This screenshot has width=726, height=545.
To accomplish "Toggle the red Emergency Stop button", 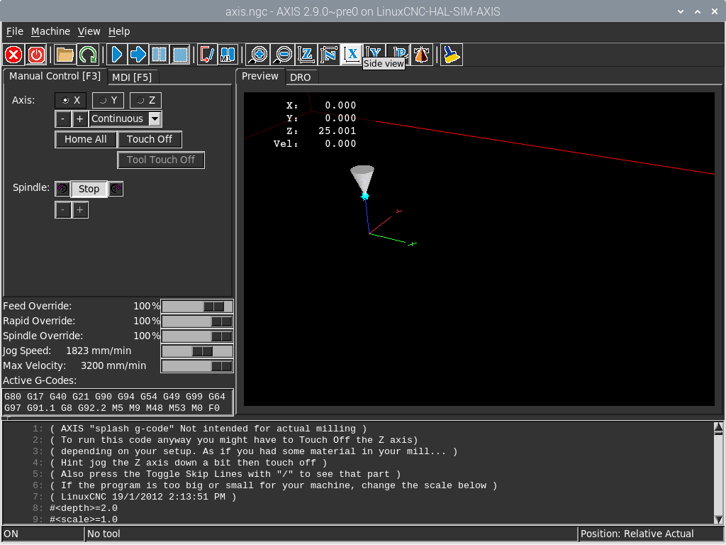I will 14,55.
